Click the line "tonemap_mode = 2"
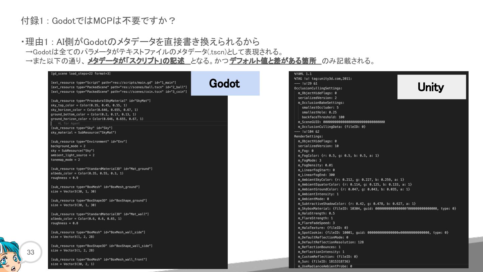 point(65,160)
